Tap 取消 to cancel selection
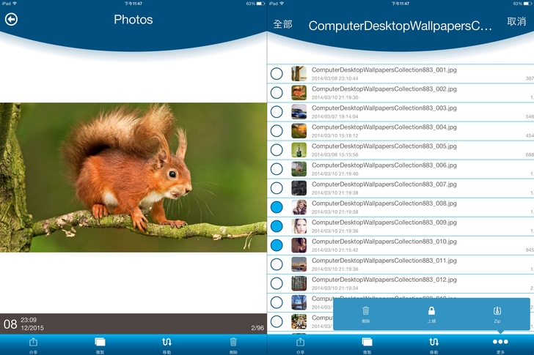This screenshot has height=355, width=534. (516, 22)
